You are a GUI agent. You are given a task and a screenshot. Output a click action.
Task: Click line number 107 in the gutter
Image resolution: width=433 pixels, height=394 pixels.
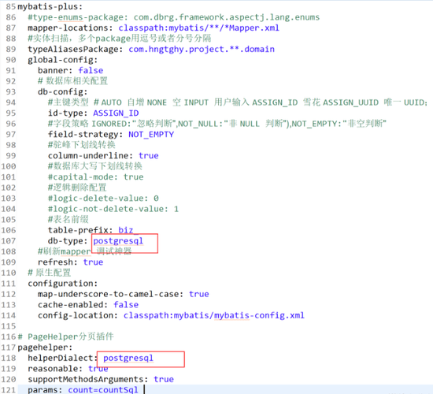pos(9,241)
